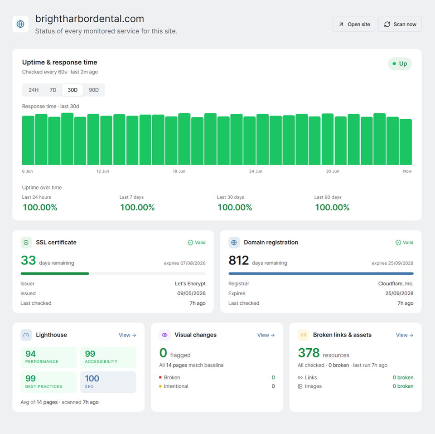The width and height of the screenshot is (435, 434).
Task: Click 'expires 07/08/2026' text
Action: coord(185,263)
